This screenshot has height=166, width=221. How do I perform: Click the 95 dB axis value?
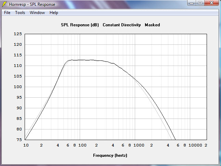[x=19, y=97]
